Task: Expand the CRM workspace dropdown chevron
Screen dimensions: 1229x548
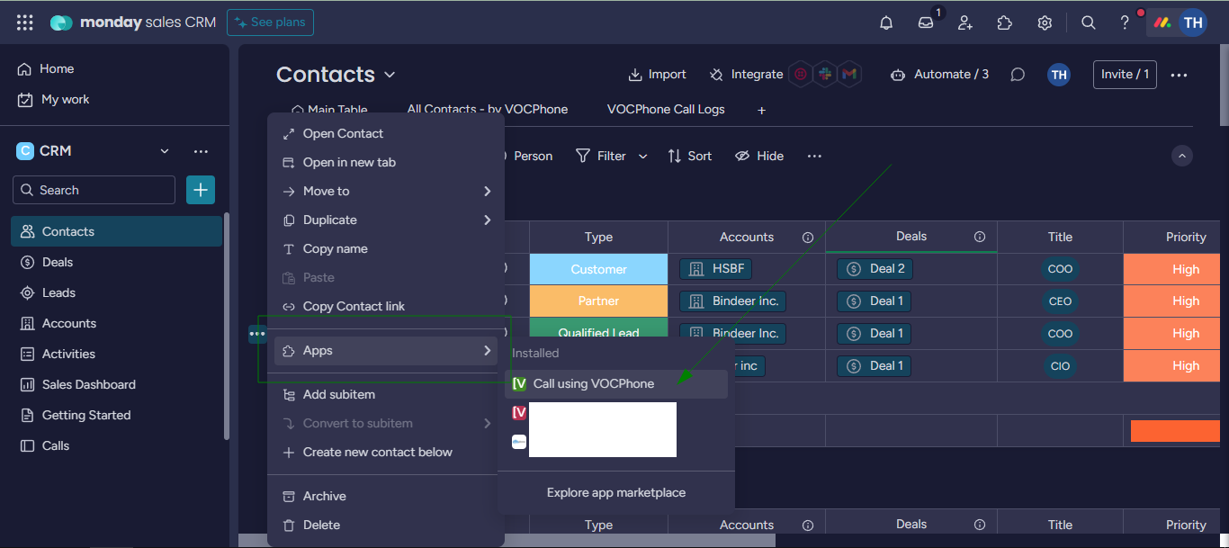Action: click(165, 151)
